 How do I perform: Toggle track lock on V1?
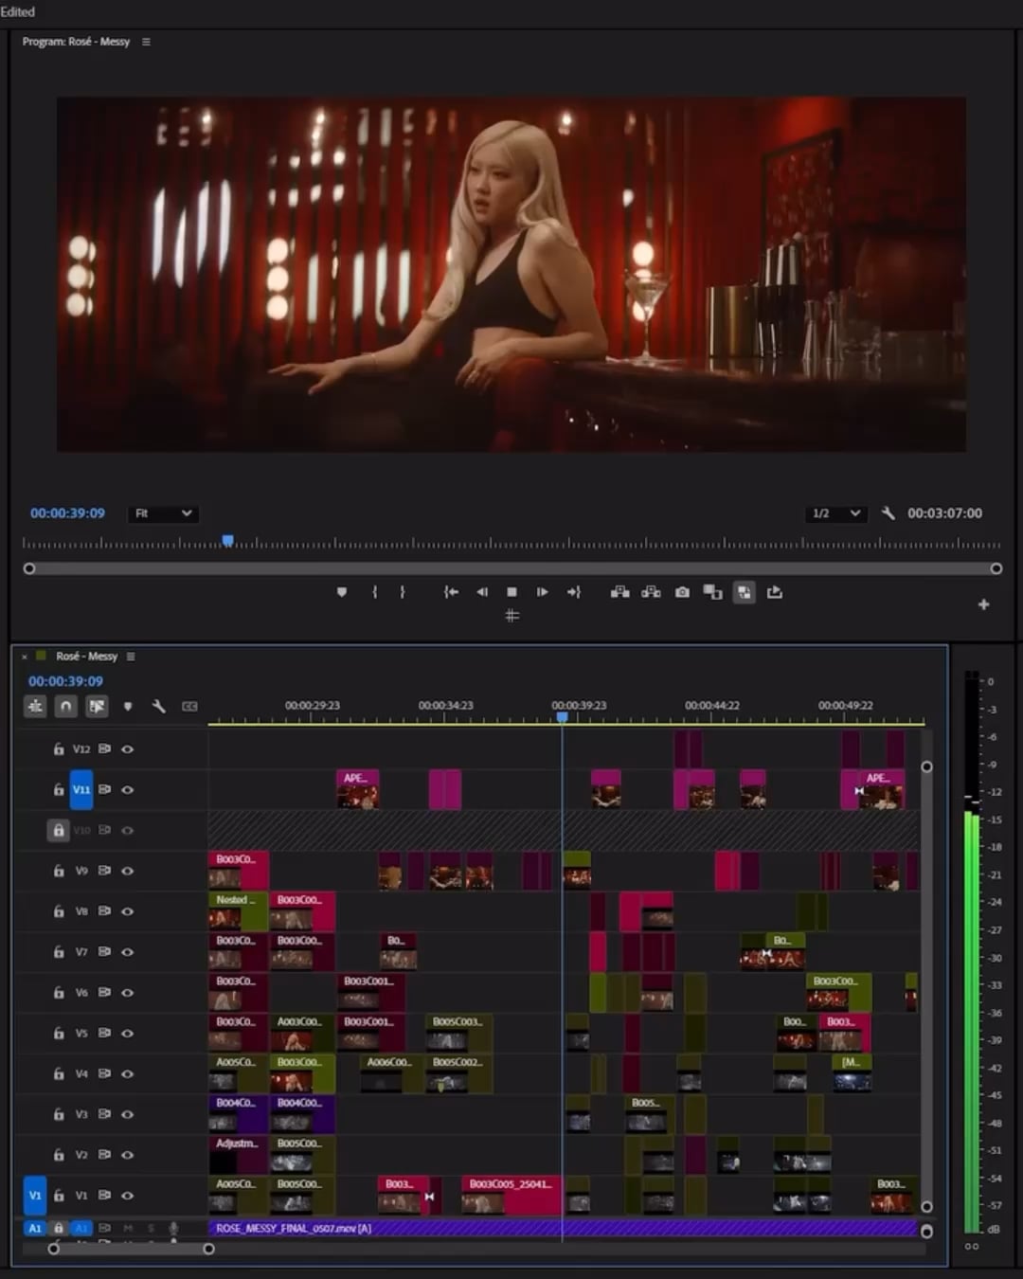coord(59,1196)
